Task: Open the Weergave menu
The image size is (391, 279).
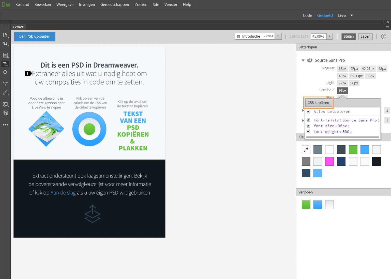Action: (x=65, y=5)
